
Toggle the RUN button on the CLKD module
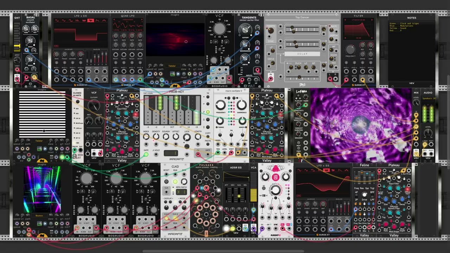click(x=175, y=182)
